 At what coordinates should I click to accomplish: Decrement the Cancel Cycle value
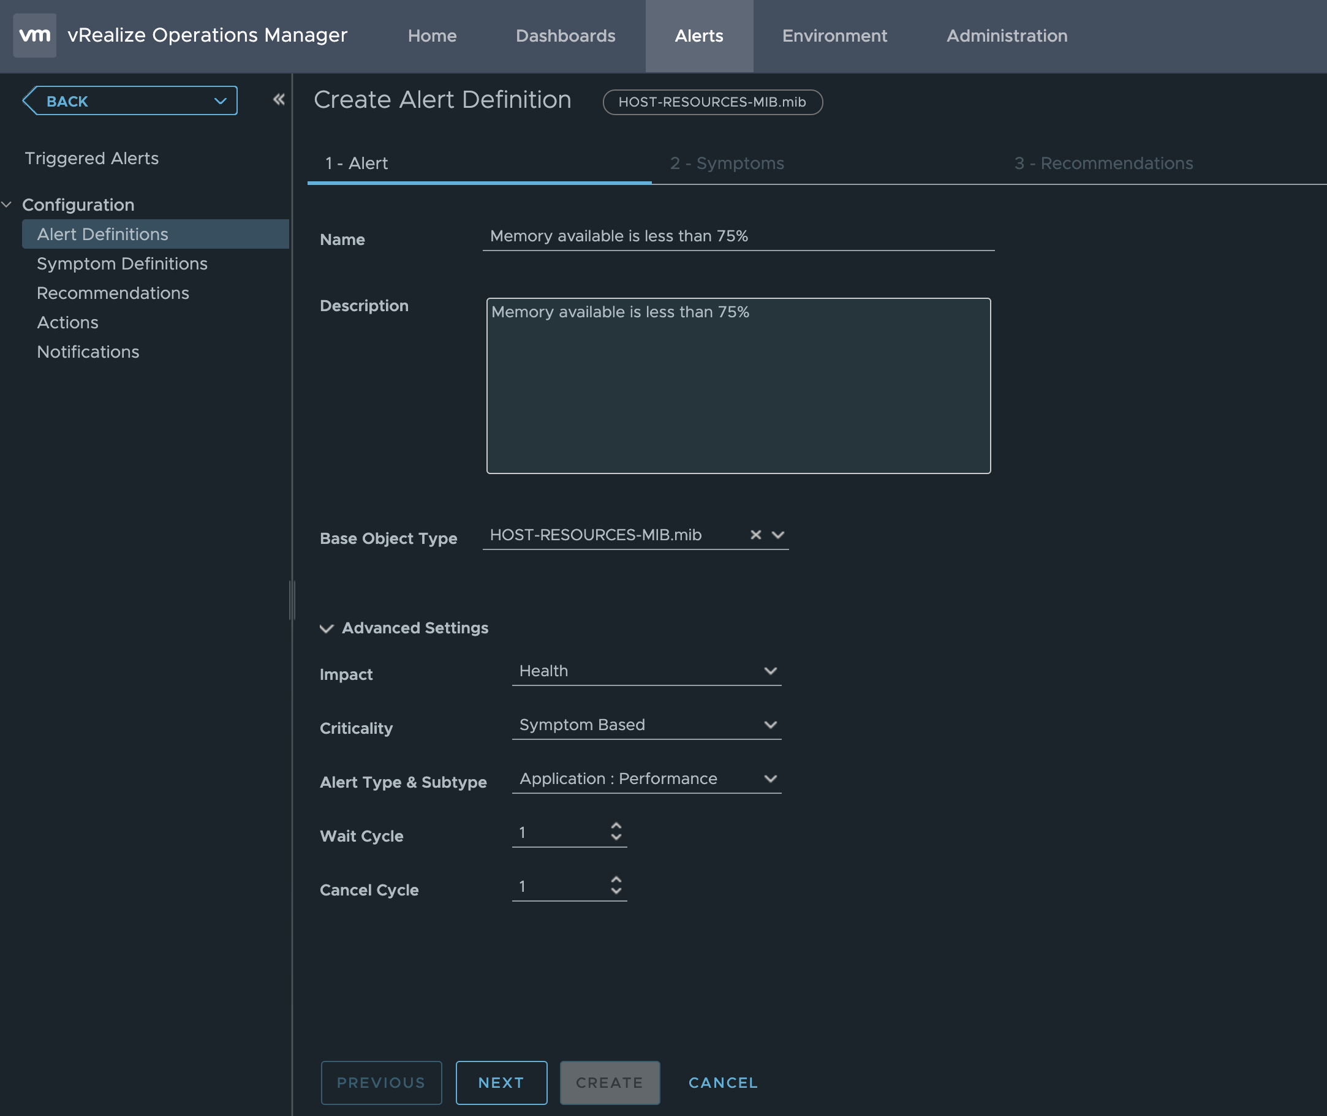click(616, 891)
